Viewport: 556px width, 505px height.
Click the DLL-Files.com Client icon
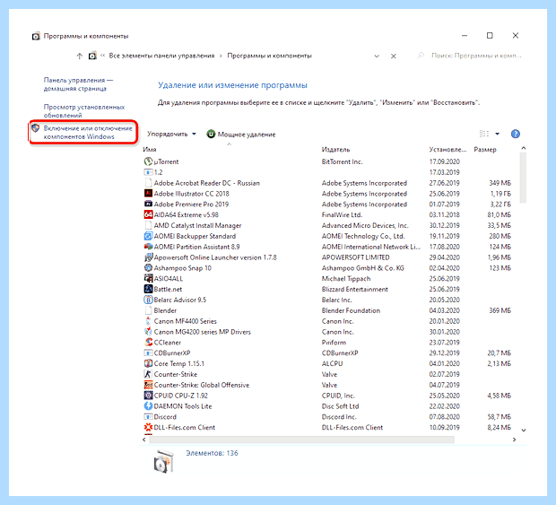point(148,428)
